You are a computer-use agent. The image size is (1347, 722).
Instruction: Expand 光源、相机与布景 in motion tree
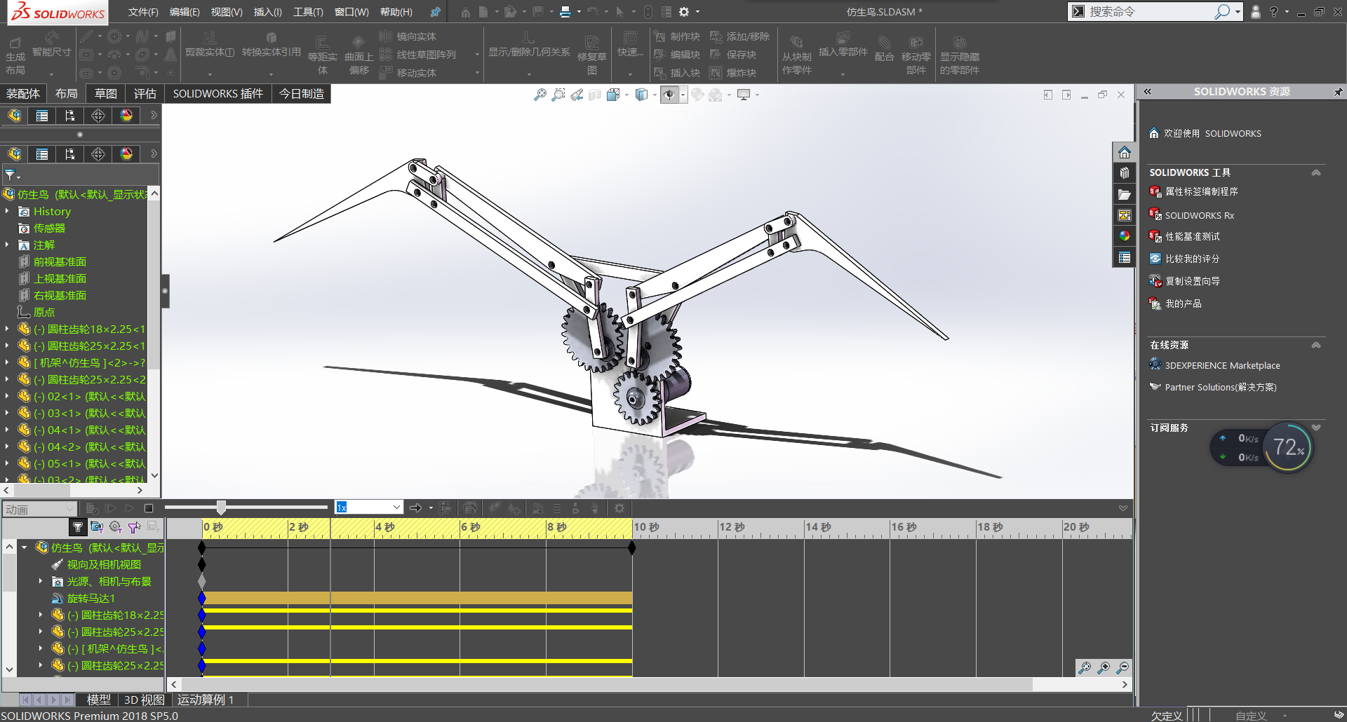[x=41, y=581]
